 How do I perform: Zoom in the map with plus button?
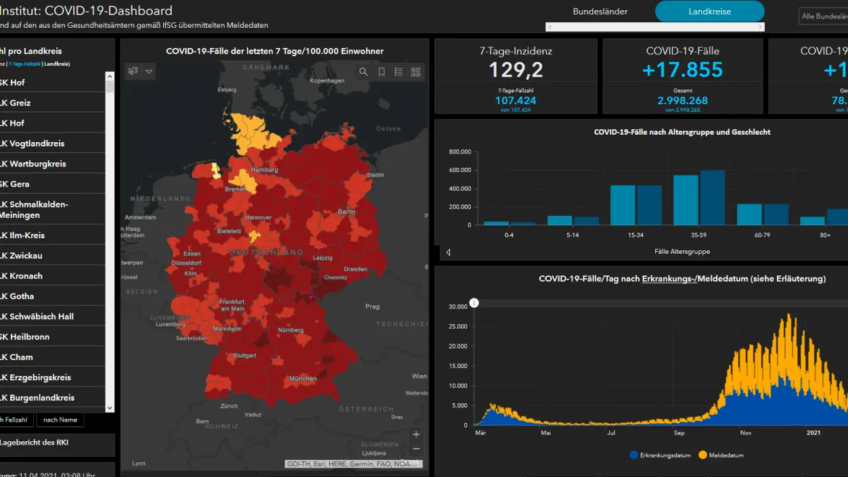416,434
